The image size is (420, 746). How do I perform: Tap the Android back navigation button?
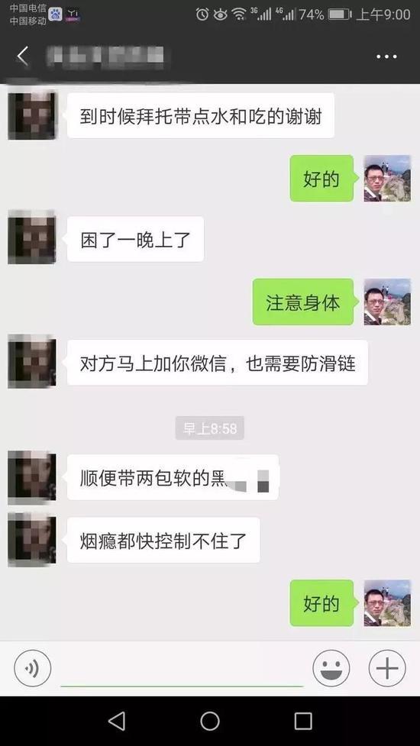[x=117, y=721]
